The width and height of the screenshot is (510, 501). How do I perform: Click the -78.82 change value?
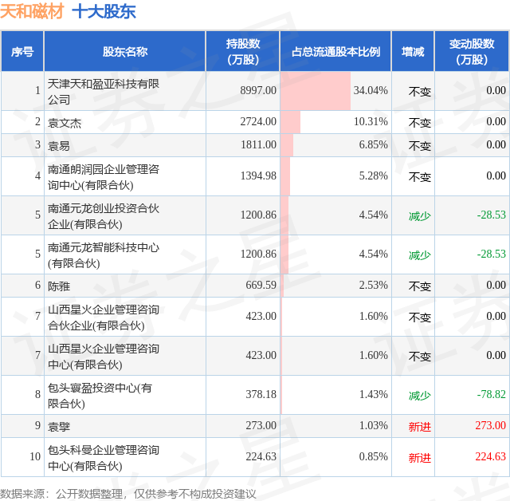point(491,394)
